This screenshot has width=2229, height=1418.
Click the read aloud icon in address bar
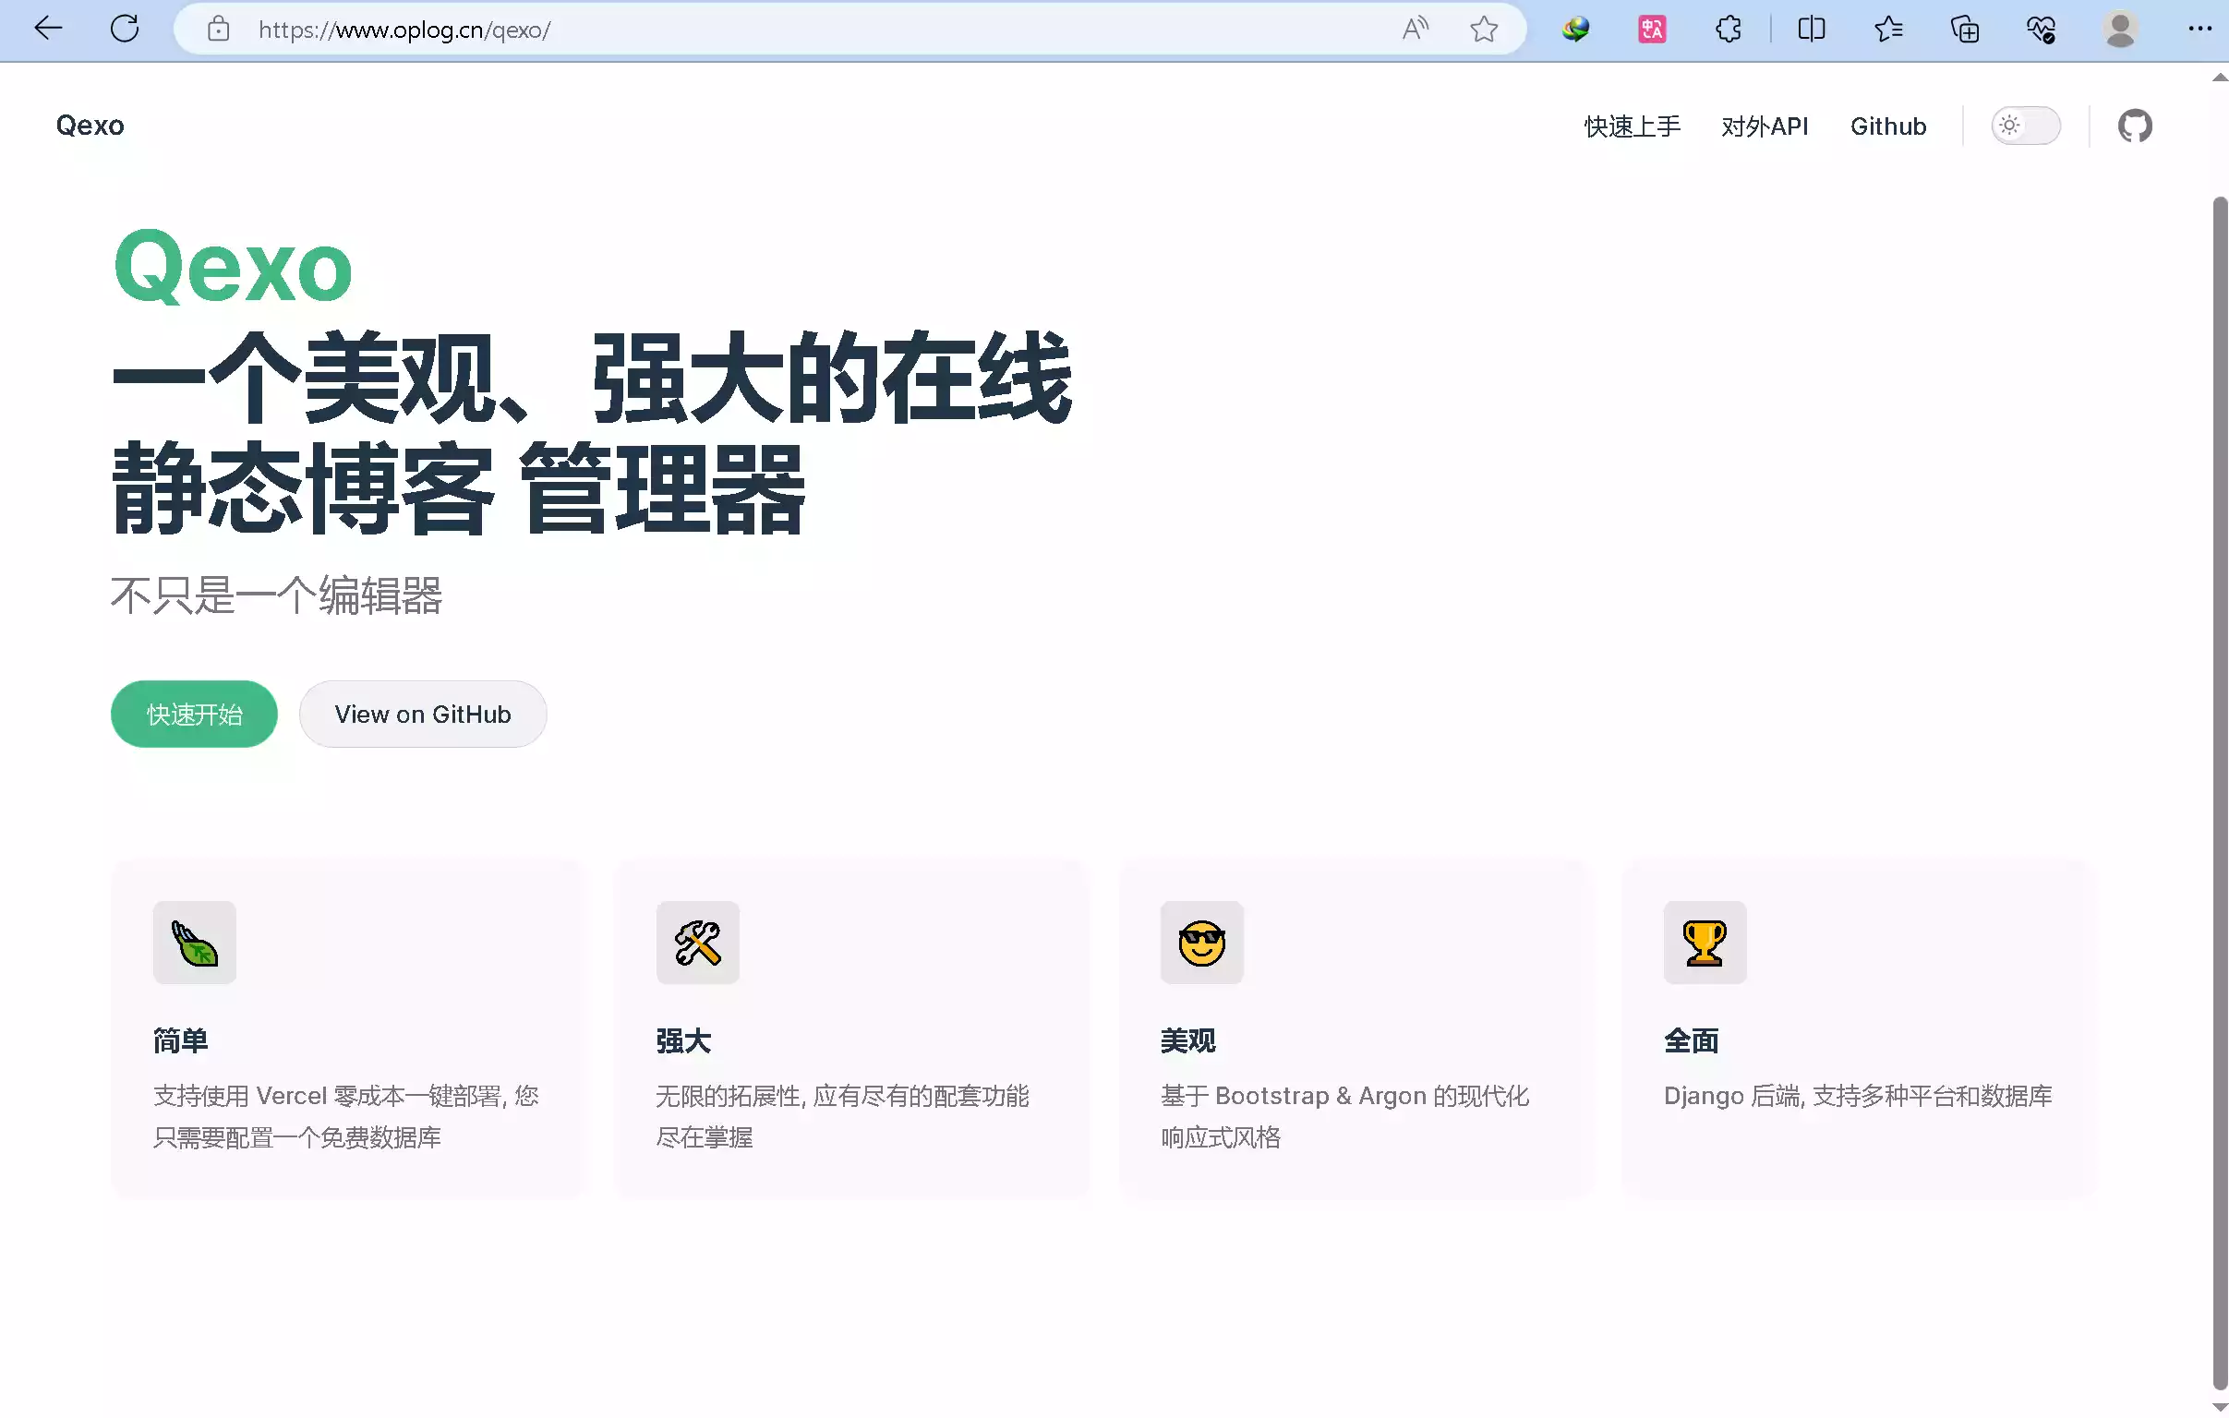pos(1415,29)
